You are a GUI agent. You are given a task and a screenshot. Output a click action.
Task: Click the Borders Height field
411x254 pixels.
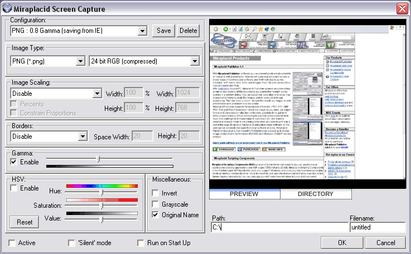tap(189, 136)
